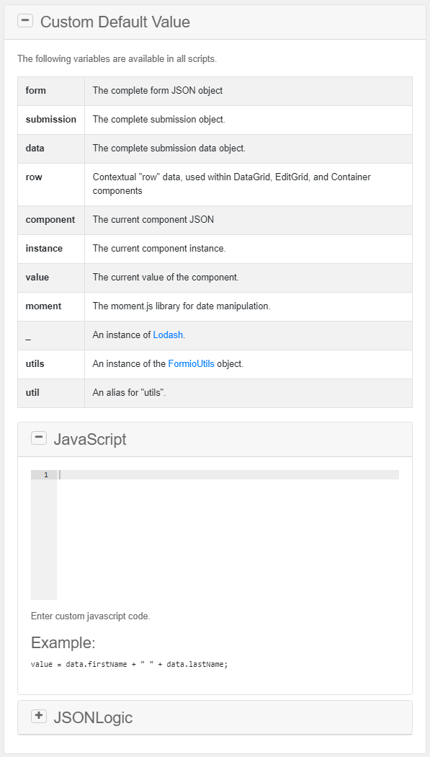Click the Contextual "row" data description
Viewport: 430px width, 757px height.
231,184
